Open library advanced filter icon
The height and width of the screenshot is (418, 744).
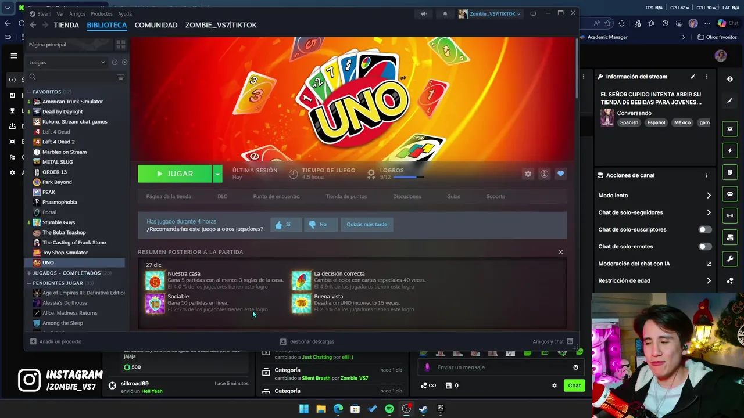coord(121,77)
